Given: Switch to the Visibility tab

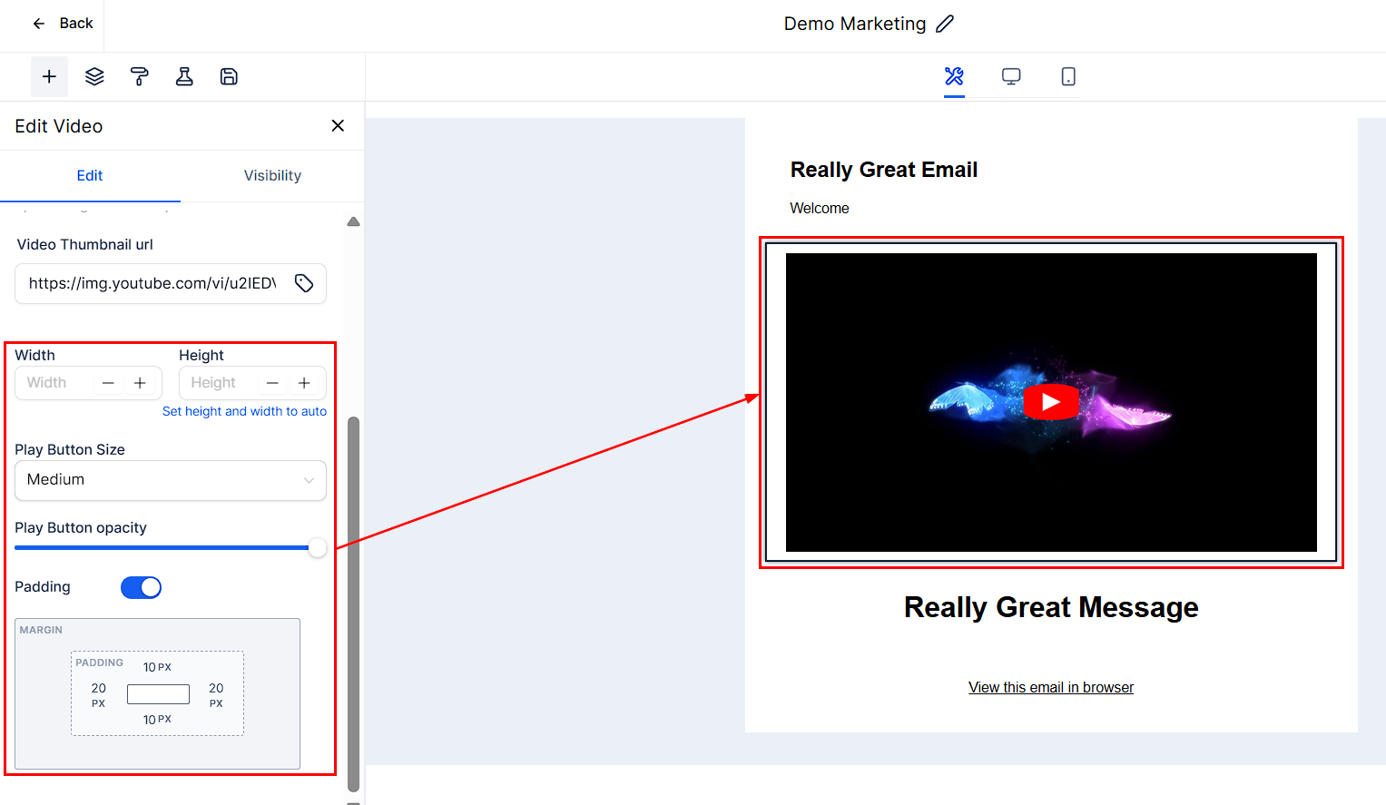Looking at the screenshot, I should click(x=272, y=176).
